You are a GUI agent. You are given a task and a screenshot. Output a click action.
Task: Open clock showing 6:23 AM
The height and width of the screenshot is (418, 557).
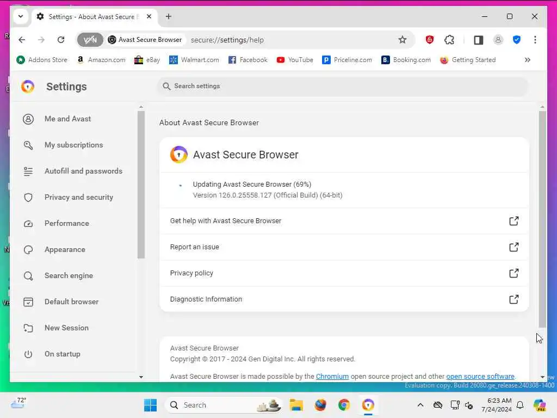pyautogui.click(x=497, y=405)
